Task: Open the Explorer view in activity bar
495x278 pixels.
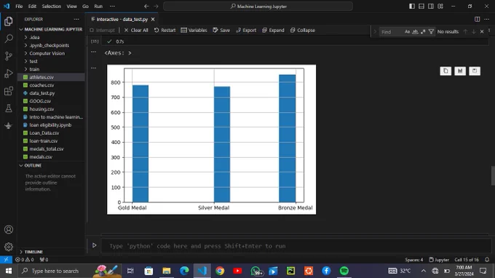Action: (9, 21)
